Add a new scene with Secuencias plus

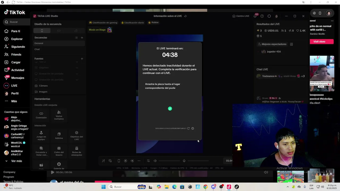pyautogui.click(x=82, y=38)
